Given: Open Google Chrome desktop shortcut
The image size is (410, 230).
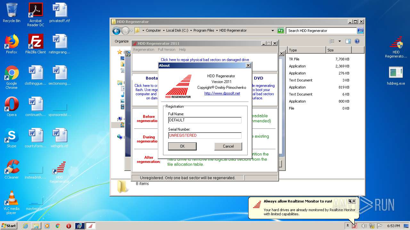Looking at the screenshot, I should click(12, 77).
